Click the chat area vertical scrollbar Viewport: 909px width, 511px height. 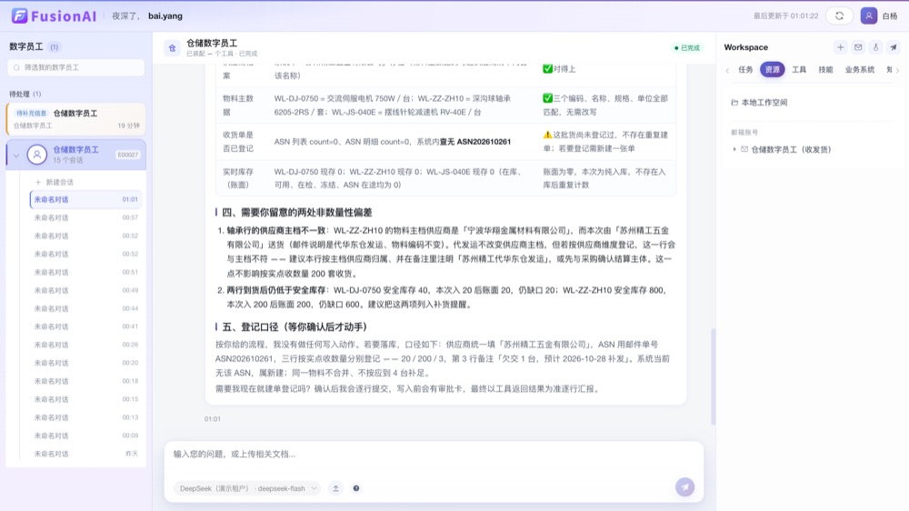click(713, 376)
